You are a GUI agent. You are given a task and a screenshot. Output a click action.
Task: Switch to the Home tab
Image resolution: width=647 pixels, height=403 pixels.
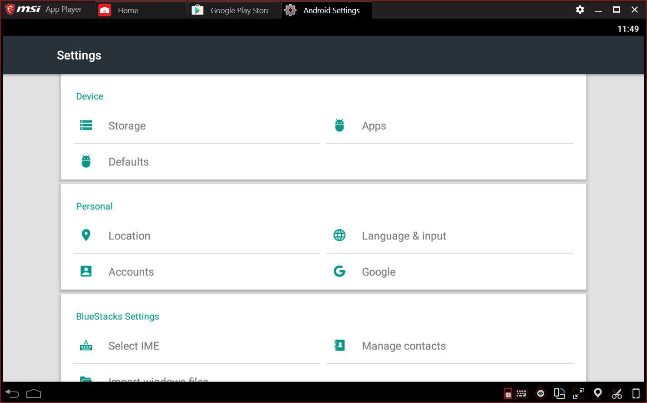point(127,10)
